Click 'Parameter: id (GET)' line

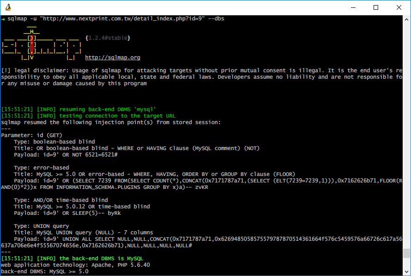coord(31,135)
